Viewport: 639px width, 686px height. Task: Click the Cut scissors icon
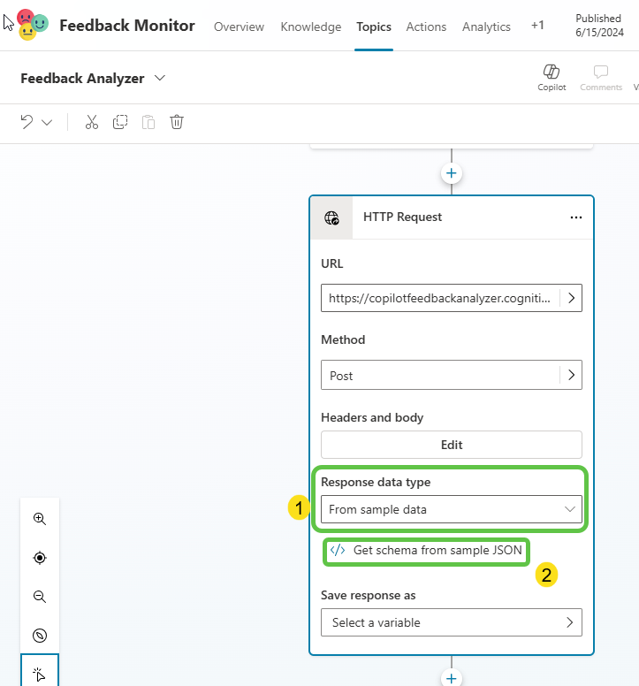(92, 122)
